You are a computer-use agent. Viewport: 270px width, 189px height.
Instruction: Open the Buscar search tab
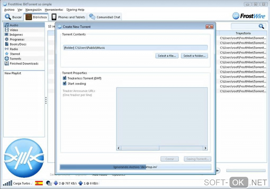coord(13,17)
